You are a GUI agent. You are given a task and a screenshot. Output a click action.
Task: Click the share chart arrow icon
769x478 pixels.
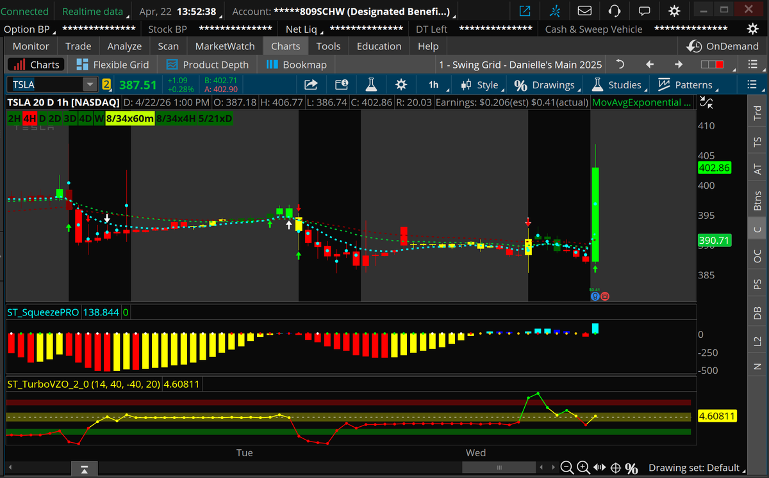[x=311, y=84]
